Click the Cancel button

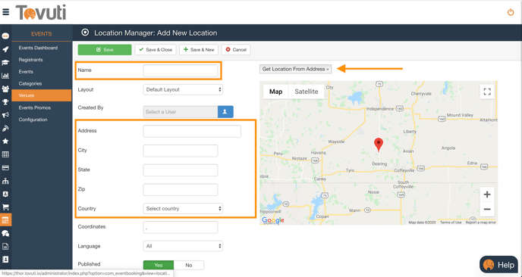(x=236, y=50)
